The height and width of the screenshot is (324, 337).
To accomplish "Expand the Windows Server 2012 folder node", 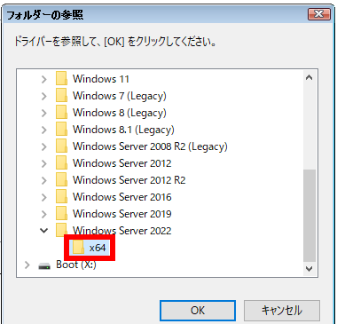I will pos(44,163).
